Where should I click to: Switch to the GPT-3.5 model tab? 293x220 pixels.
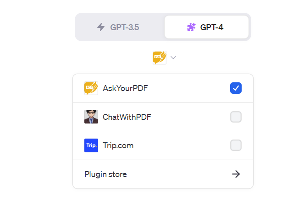(x=119, y=27)
